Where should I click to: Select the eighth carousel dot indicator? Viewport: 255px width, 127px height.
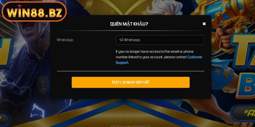click(136, 126)
